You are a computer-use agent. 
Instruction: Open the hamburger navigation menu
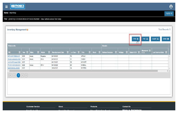coord(7,7)
